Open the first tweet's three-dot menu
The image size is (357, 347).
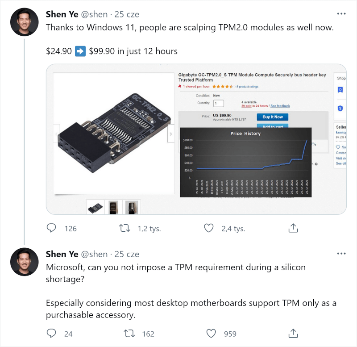[341, 14]
